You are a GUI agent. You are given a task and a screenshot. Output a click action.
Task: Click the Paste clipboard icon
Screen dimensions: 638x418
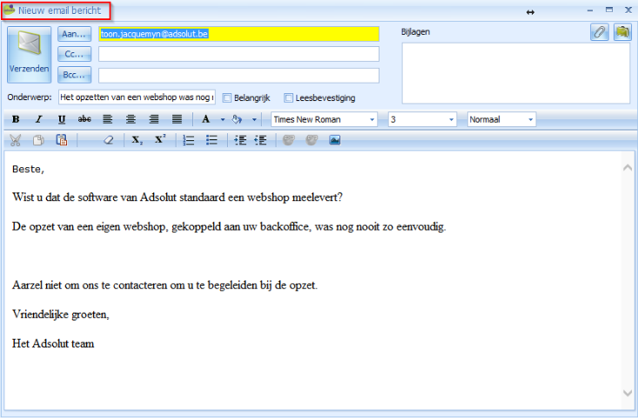[x=62, y=140]
